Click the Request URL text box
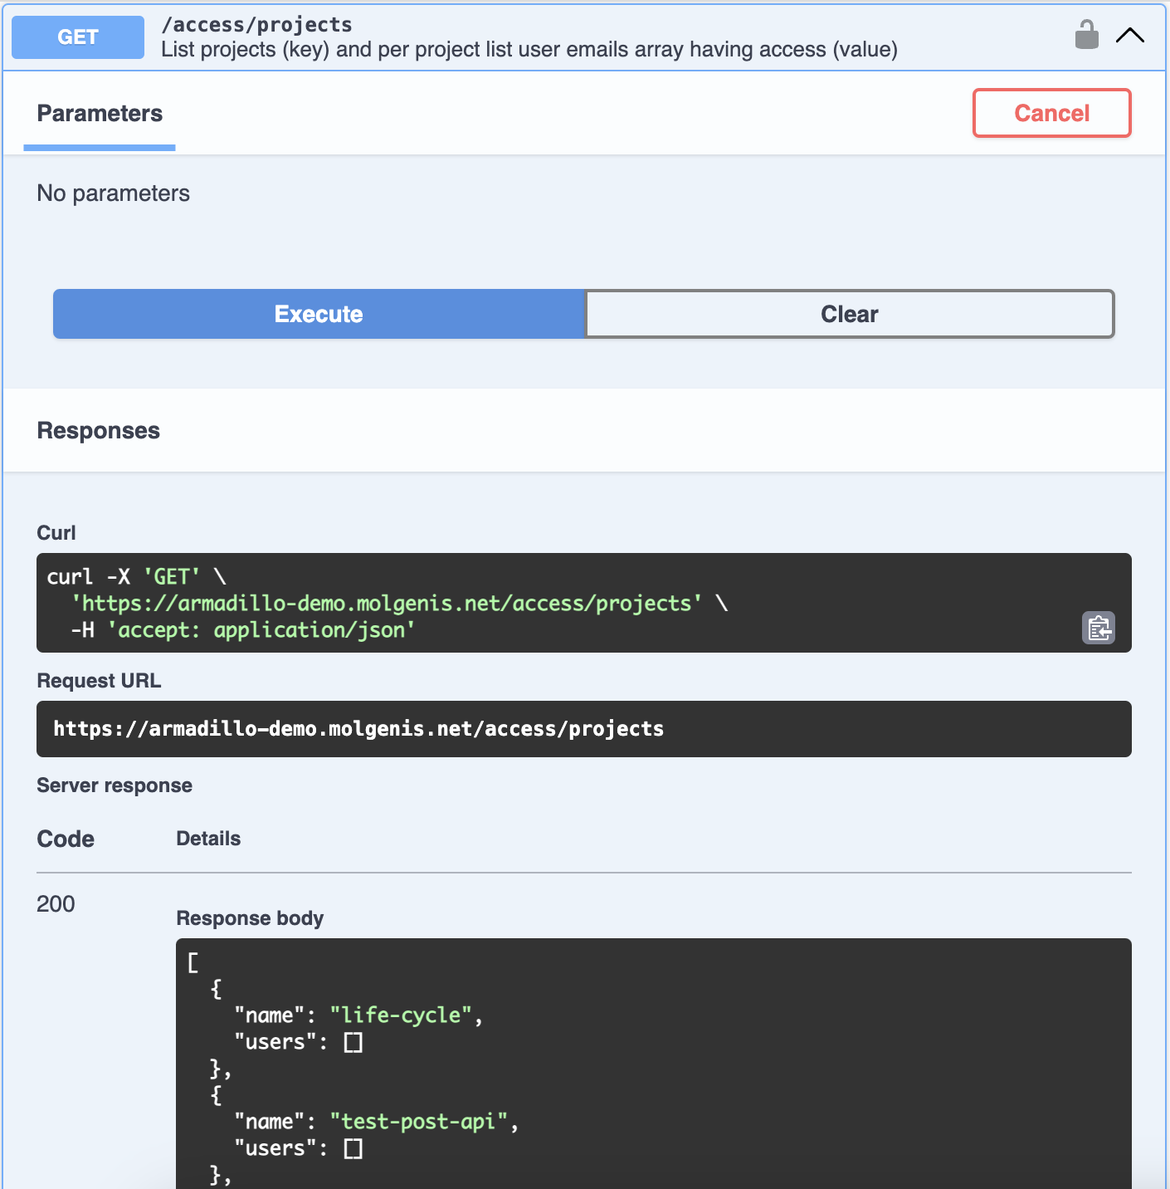The height and width of the screenshot is (1189, 1170). click(x=584, y=729)
